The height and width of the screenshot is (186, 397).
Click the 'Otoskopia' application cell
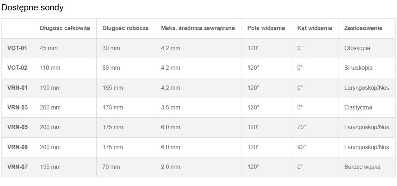[357, 48]
